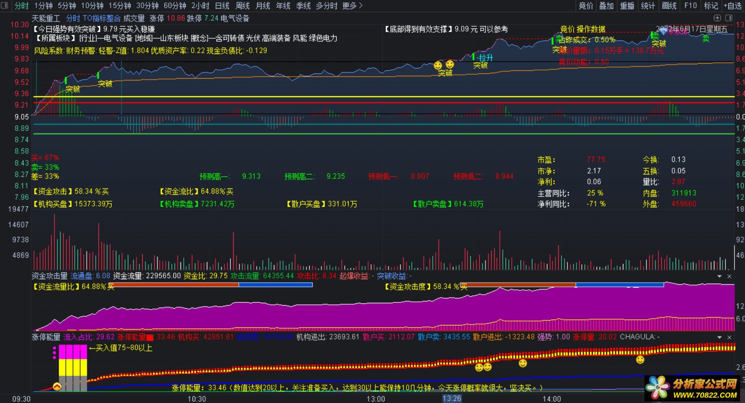This screenshot has width=745, height=403.
Task: Click the 9.05 price axis label
Action: tap(22, 117)
